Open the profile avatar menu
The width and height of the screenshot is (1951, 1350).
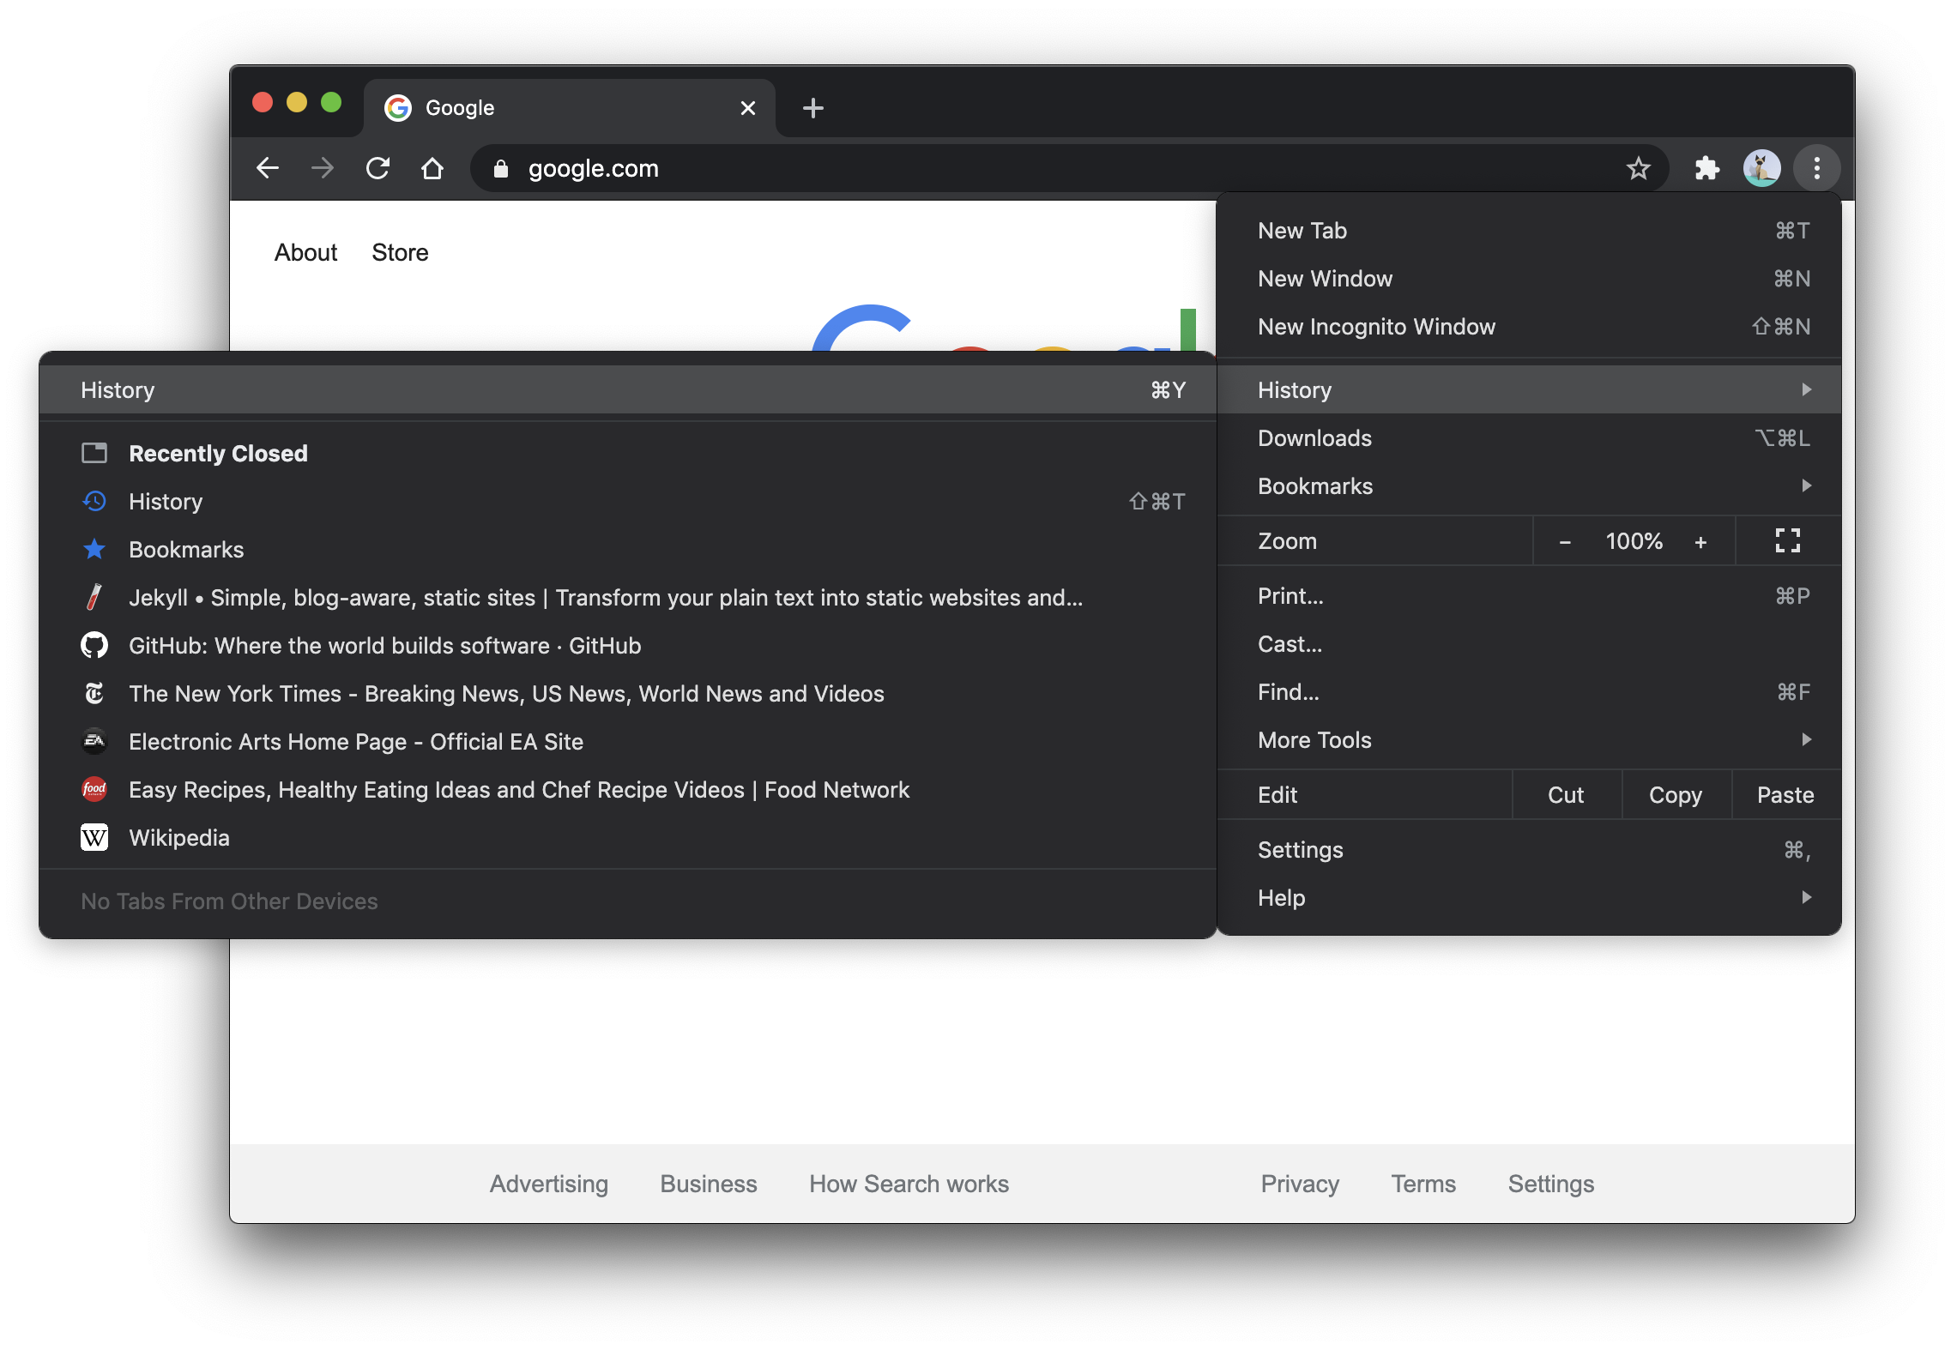[1761, 168]
